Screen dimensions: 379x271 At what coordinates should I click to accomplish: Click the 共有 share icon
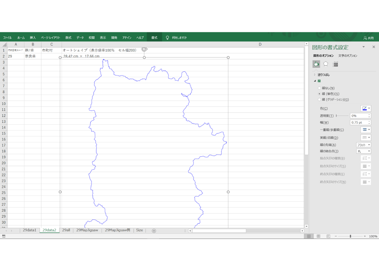[x=368, y=38]
